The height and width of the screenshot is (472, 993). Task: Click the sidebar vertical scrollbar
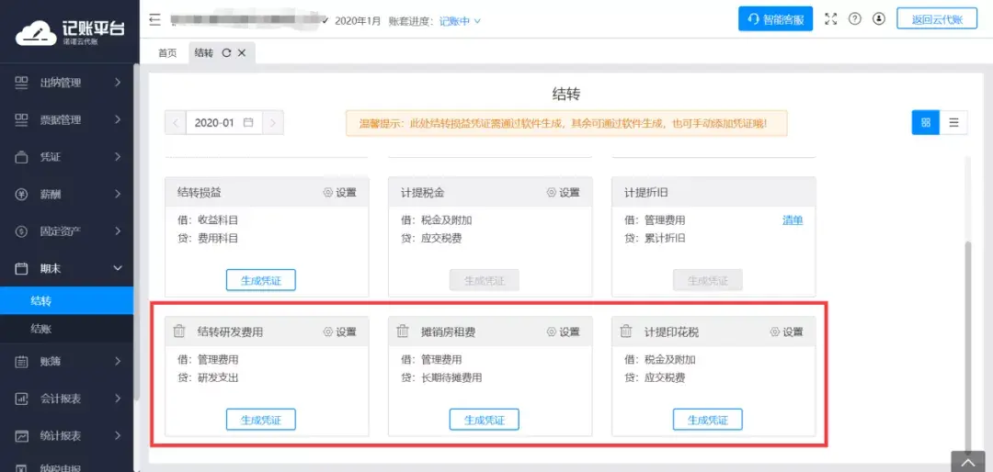[x=136, y=230]
